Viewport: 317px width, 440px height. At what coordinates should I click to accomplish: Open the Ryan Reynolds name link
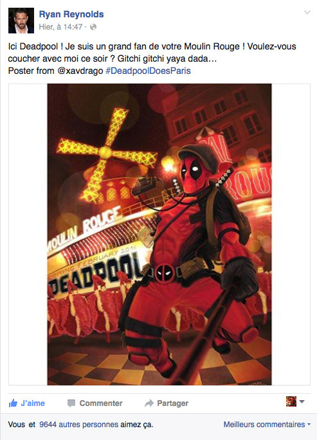[71, 14]
